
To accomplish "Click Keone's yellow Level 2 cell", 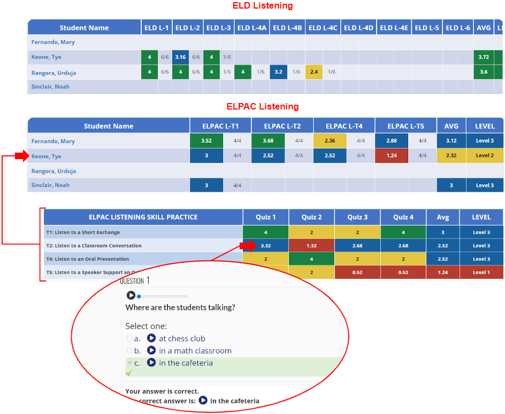I will click(x=485, y=155).
